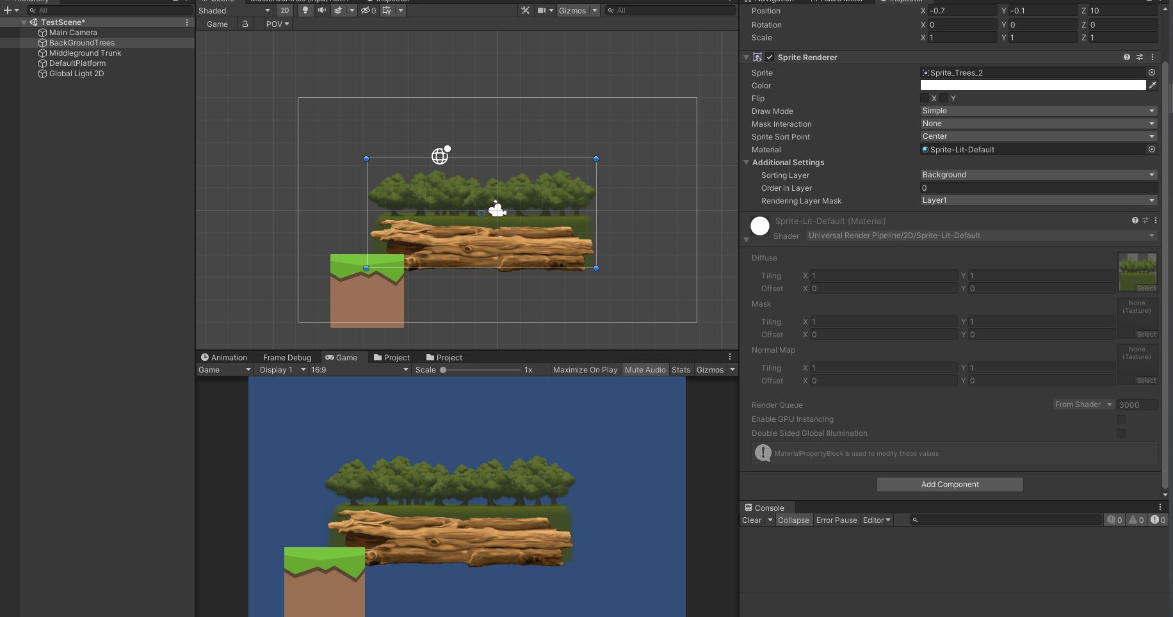The width and height of the screenshot is (1173, 617).
Task: Select the Game tab
Action: click(341, 357)
